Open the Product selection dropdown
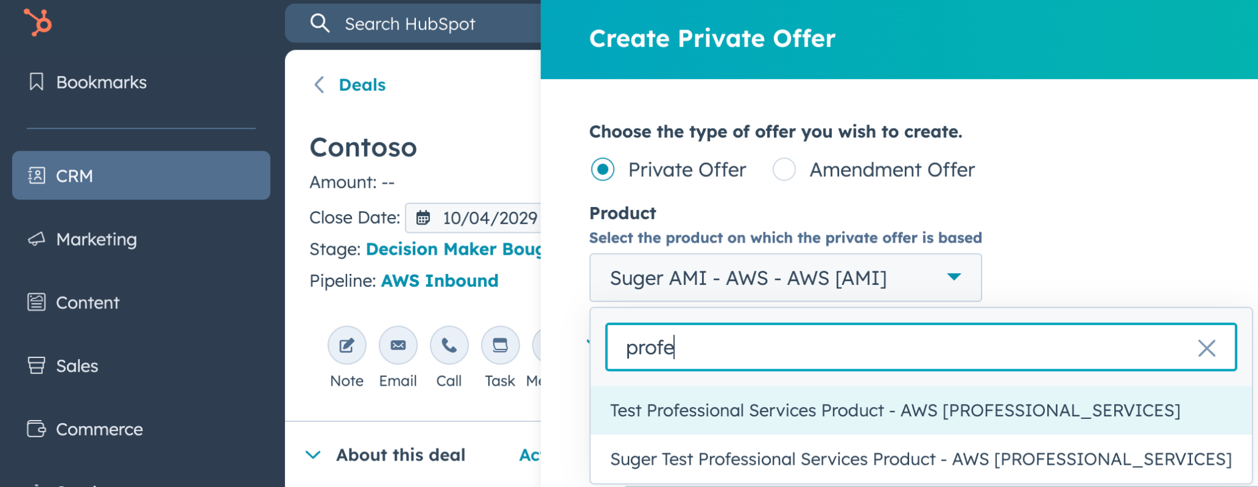 pyautogui.click(x=785, y=278)
